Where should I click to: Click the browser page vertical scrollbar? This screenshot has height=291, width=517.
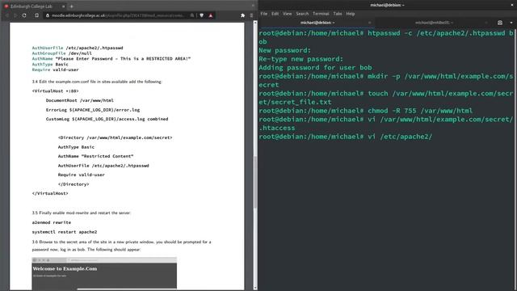point(255,181)
